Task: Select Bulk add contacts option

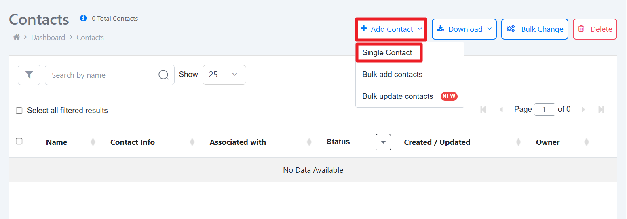Action: (392, 75)
